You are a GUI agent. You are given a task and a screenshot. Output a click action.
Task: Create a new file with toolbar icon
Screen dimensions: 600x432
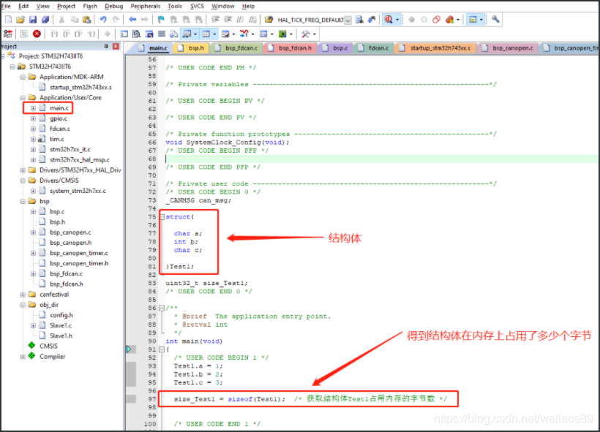click(9, 20)
